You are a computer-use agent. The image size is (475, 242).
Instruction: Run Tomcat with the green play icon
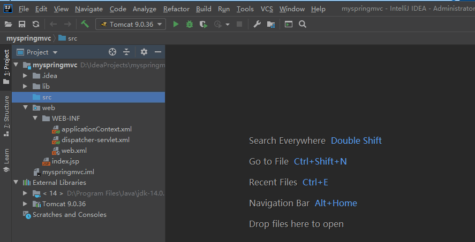tap(176, 24)
